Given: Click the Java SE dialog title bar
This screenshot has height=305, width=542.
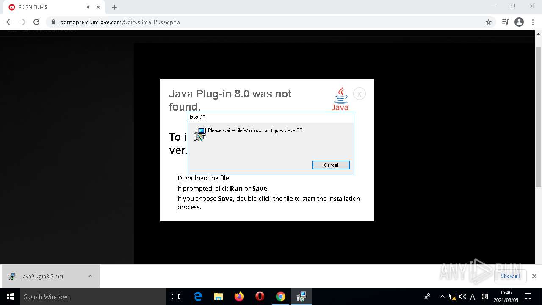Looking at the screenshot, I should [x=271, y=117].
